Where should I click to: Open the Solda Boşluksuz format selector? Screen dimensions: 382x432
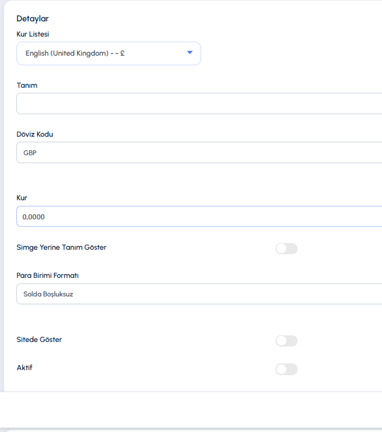click(199, 294)
